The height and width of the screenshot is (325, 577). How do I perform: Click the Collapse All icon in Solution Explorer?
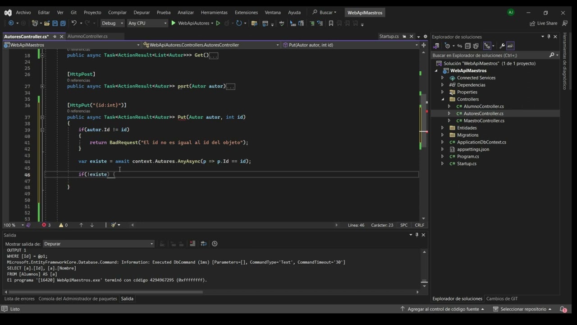468,46
